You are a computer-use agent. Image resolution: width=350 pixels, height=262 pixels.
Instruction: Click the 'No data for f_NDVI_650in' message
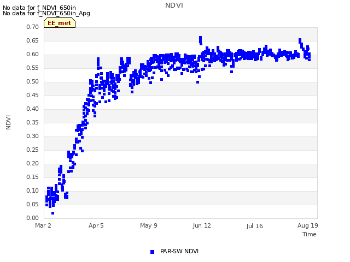(x=39, y=8)
